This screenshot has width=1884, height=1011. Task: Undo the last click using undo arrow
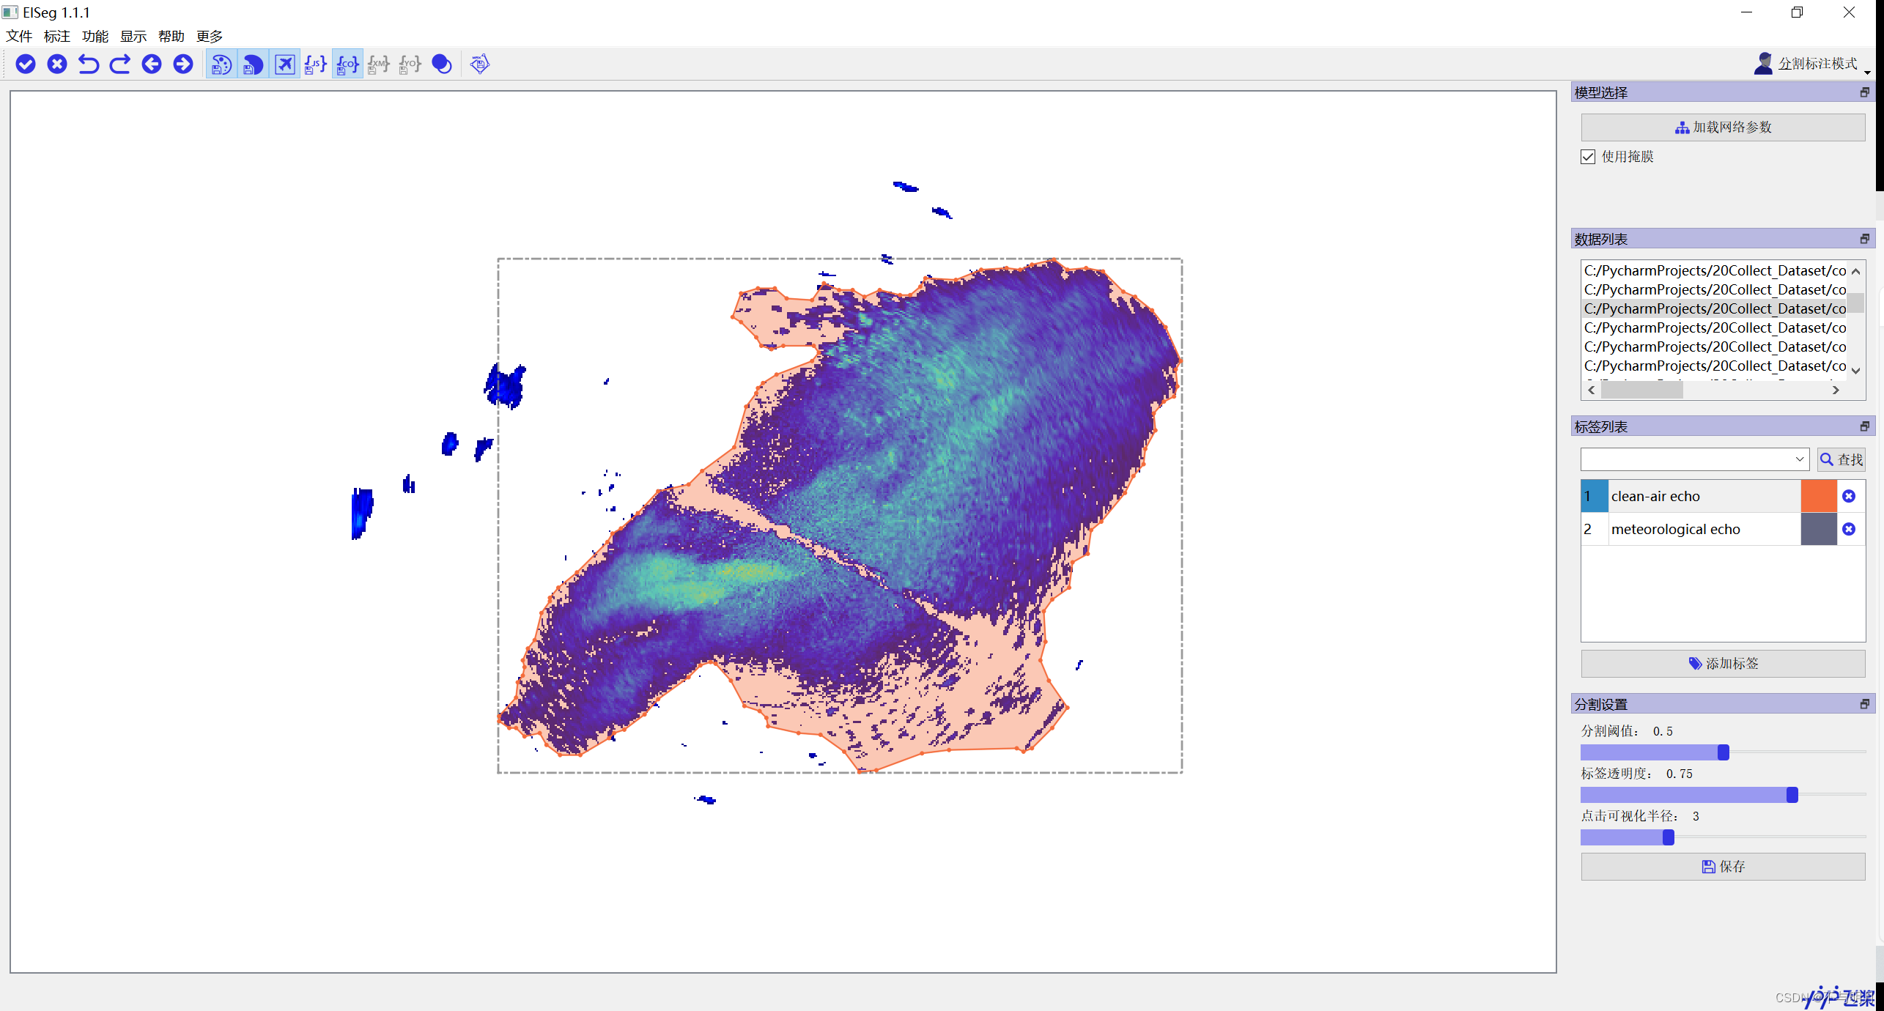point(89,64)
